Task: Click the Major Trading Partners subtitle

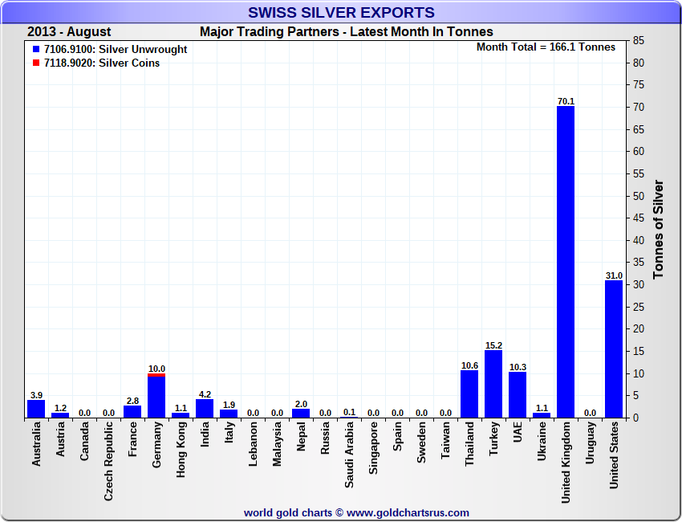Action: point(346,32)
